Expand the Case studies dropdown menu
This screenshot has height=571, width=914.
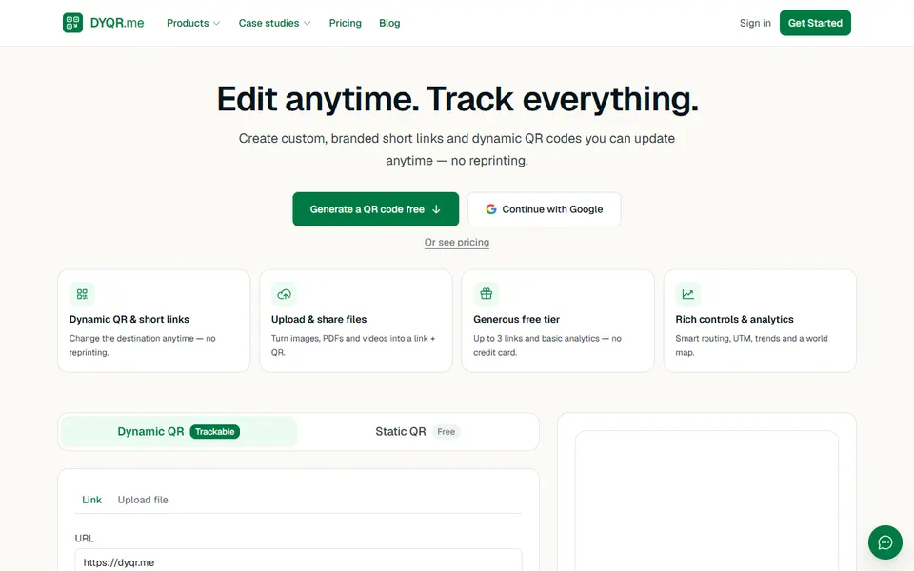coord(274,23)
